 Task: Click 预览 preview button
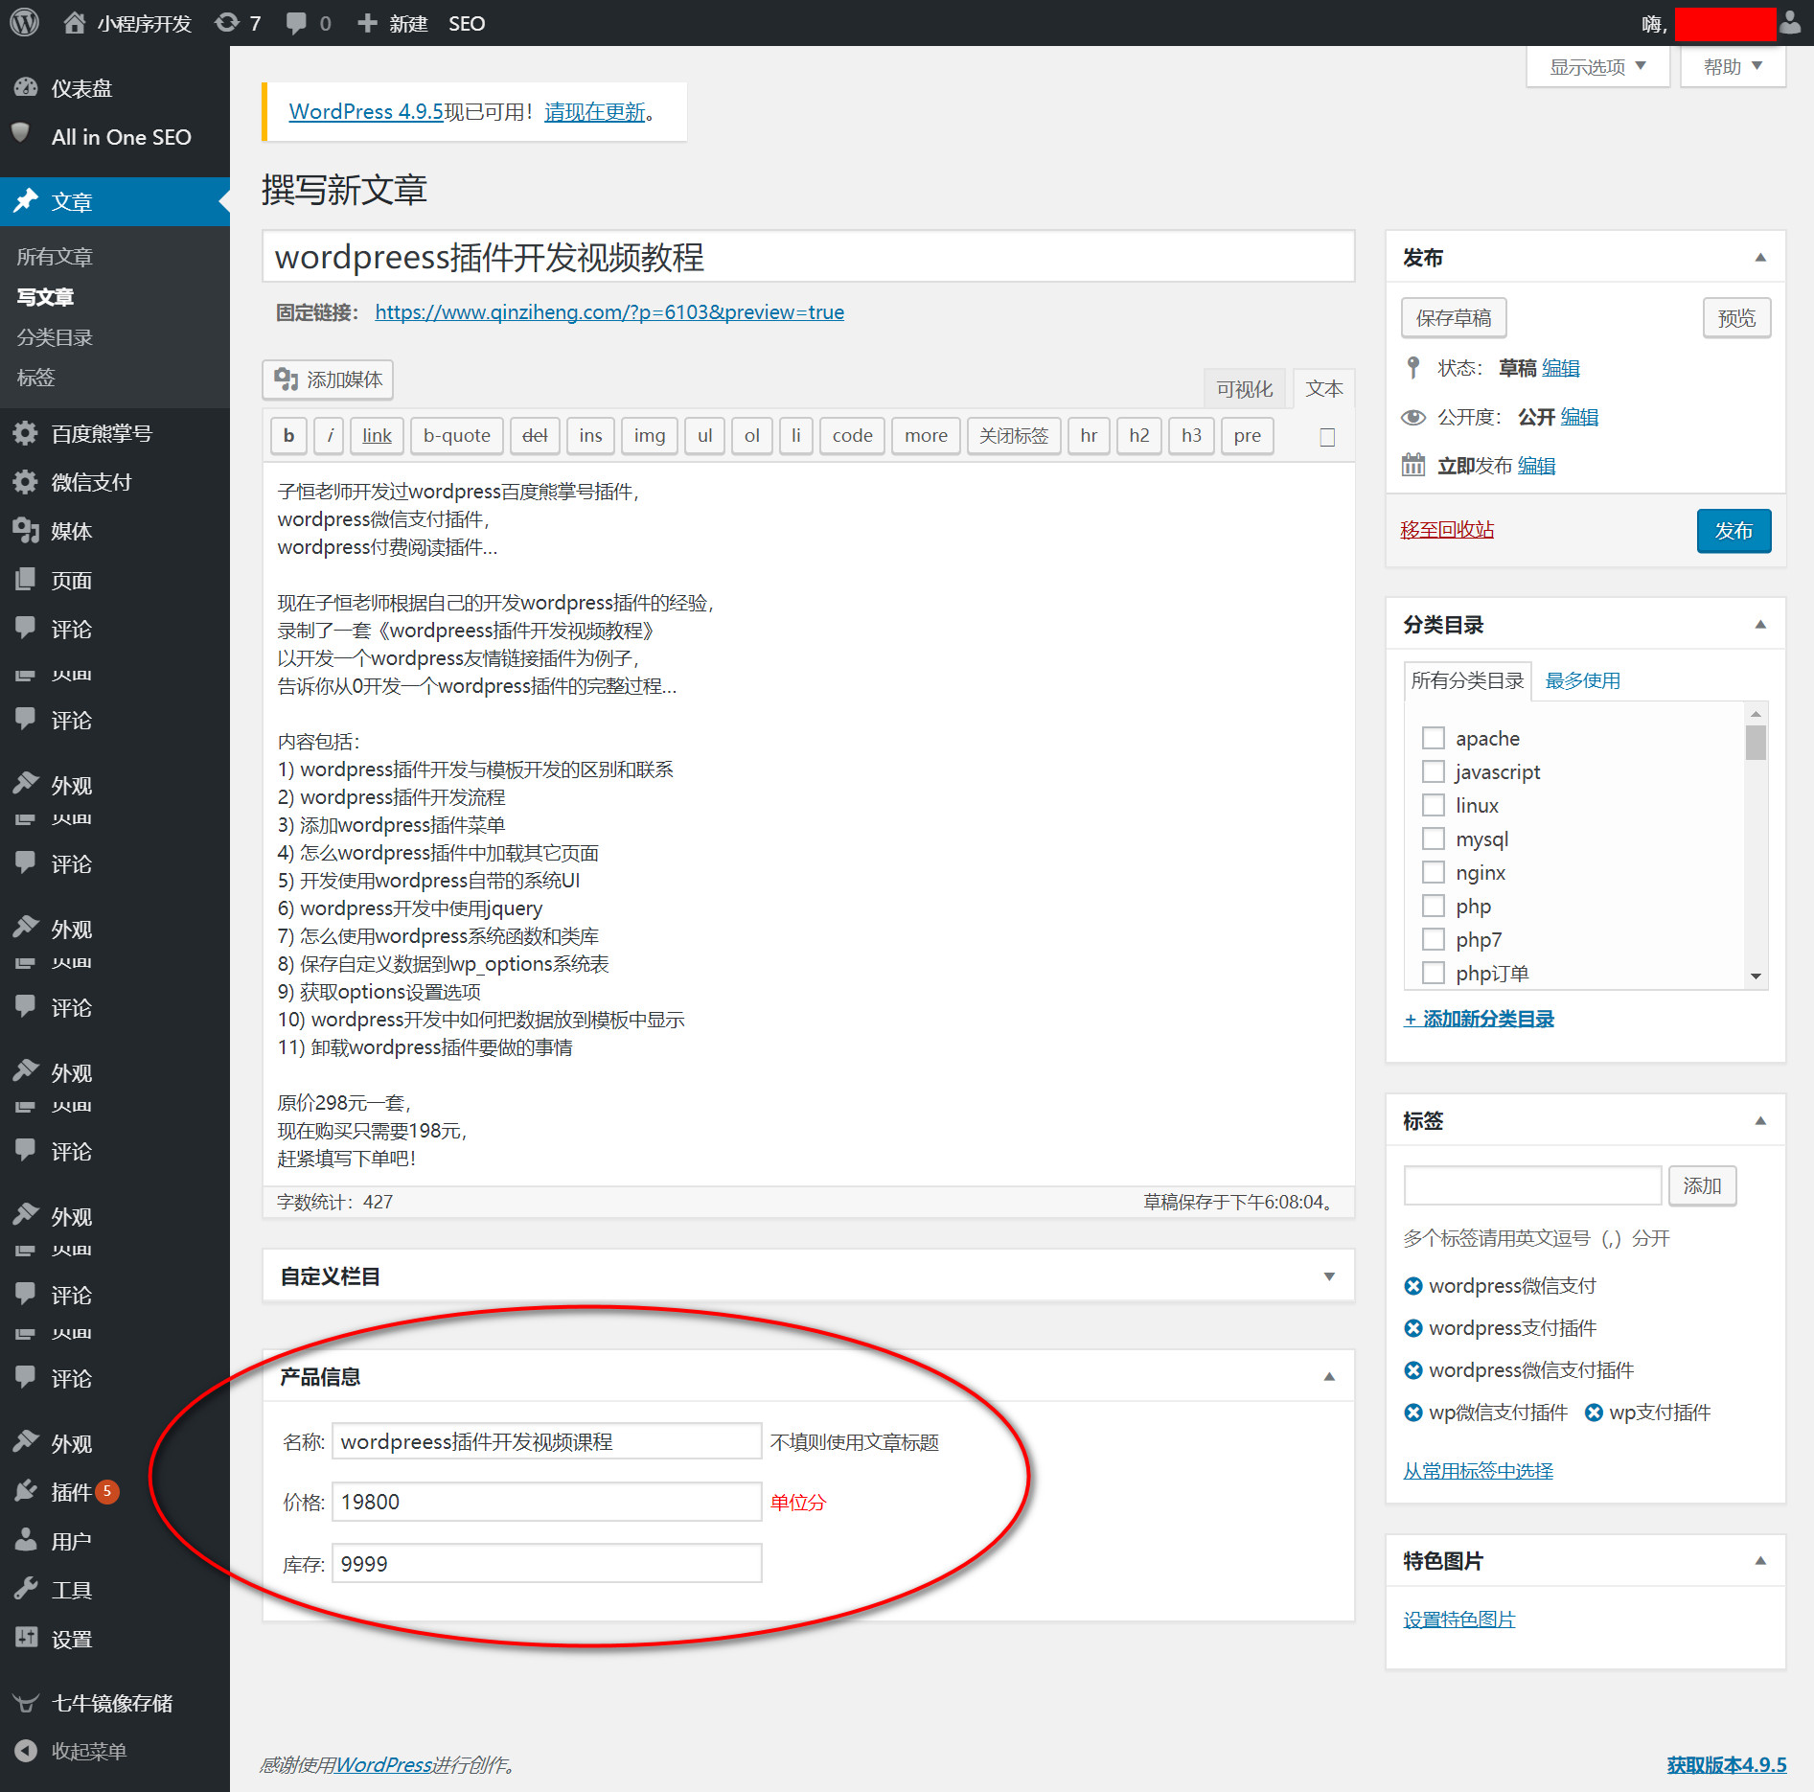[1736, 317]
